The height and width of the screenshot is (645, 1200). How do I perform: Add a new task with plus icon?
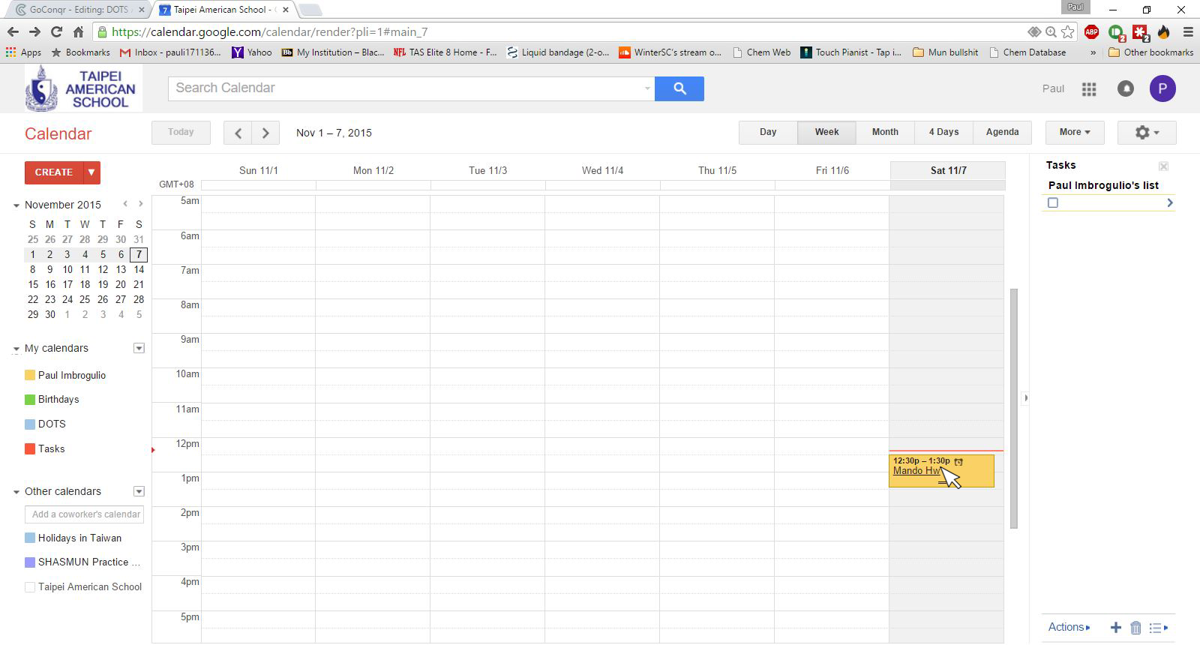pyautogui.click(x=1115, y=628)
